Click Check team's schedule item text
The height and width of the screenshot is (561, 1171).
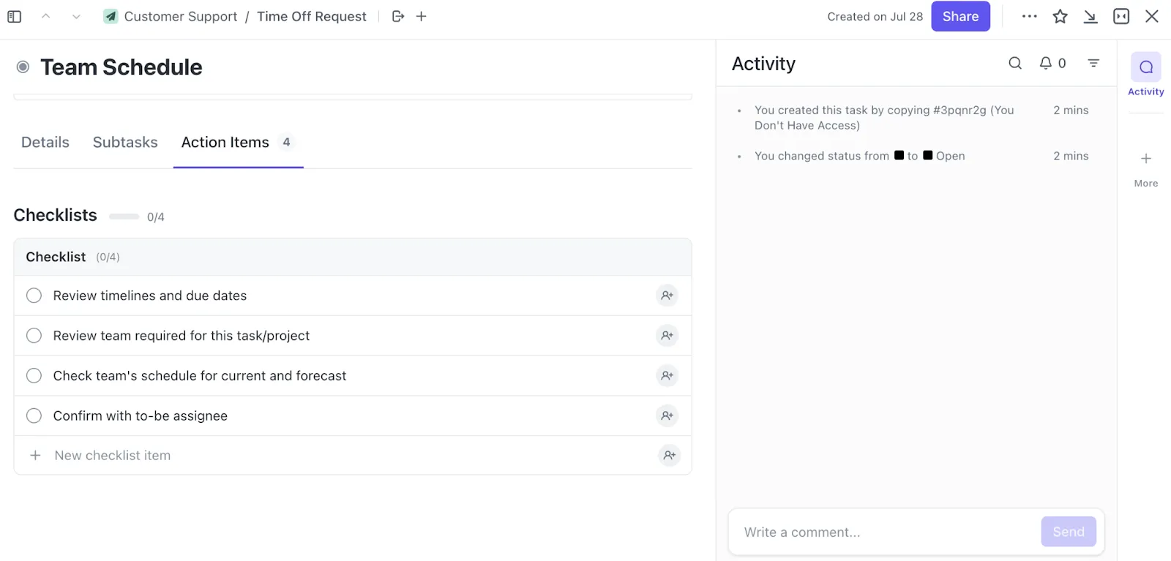pos(200,376)
